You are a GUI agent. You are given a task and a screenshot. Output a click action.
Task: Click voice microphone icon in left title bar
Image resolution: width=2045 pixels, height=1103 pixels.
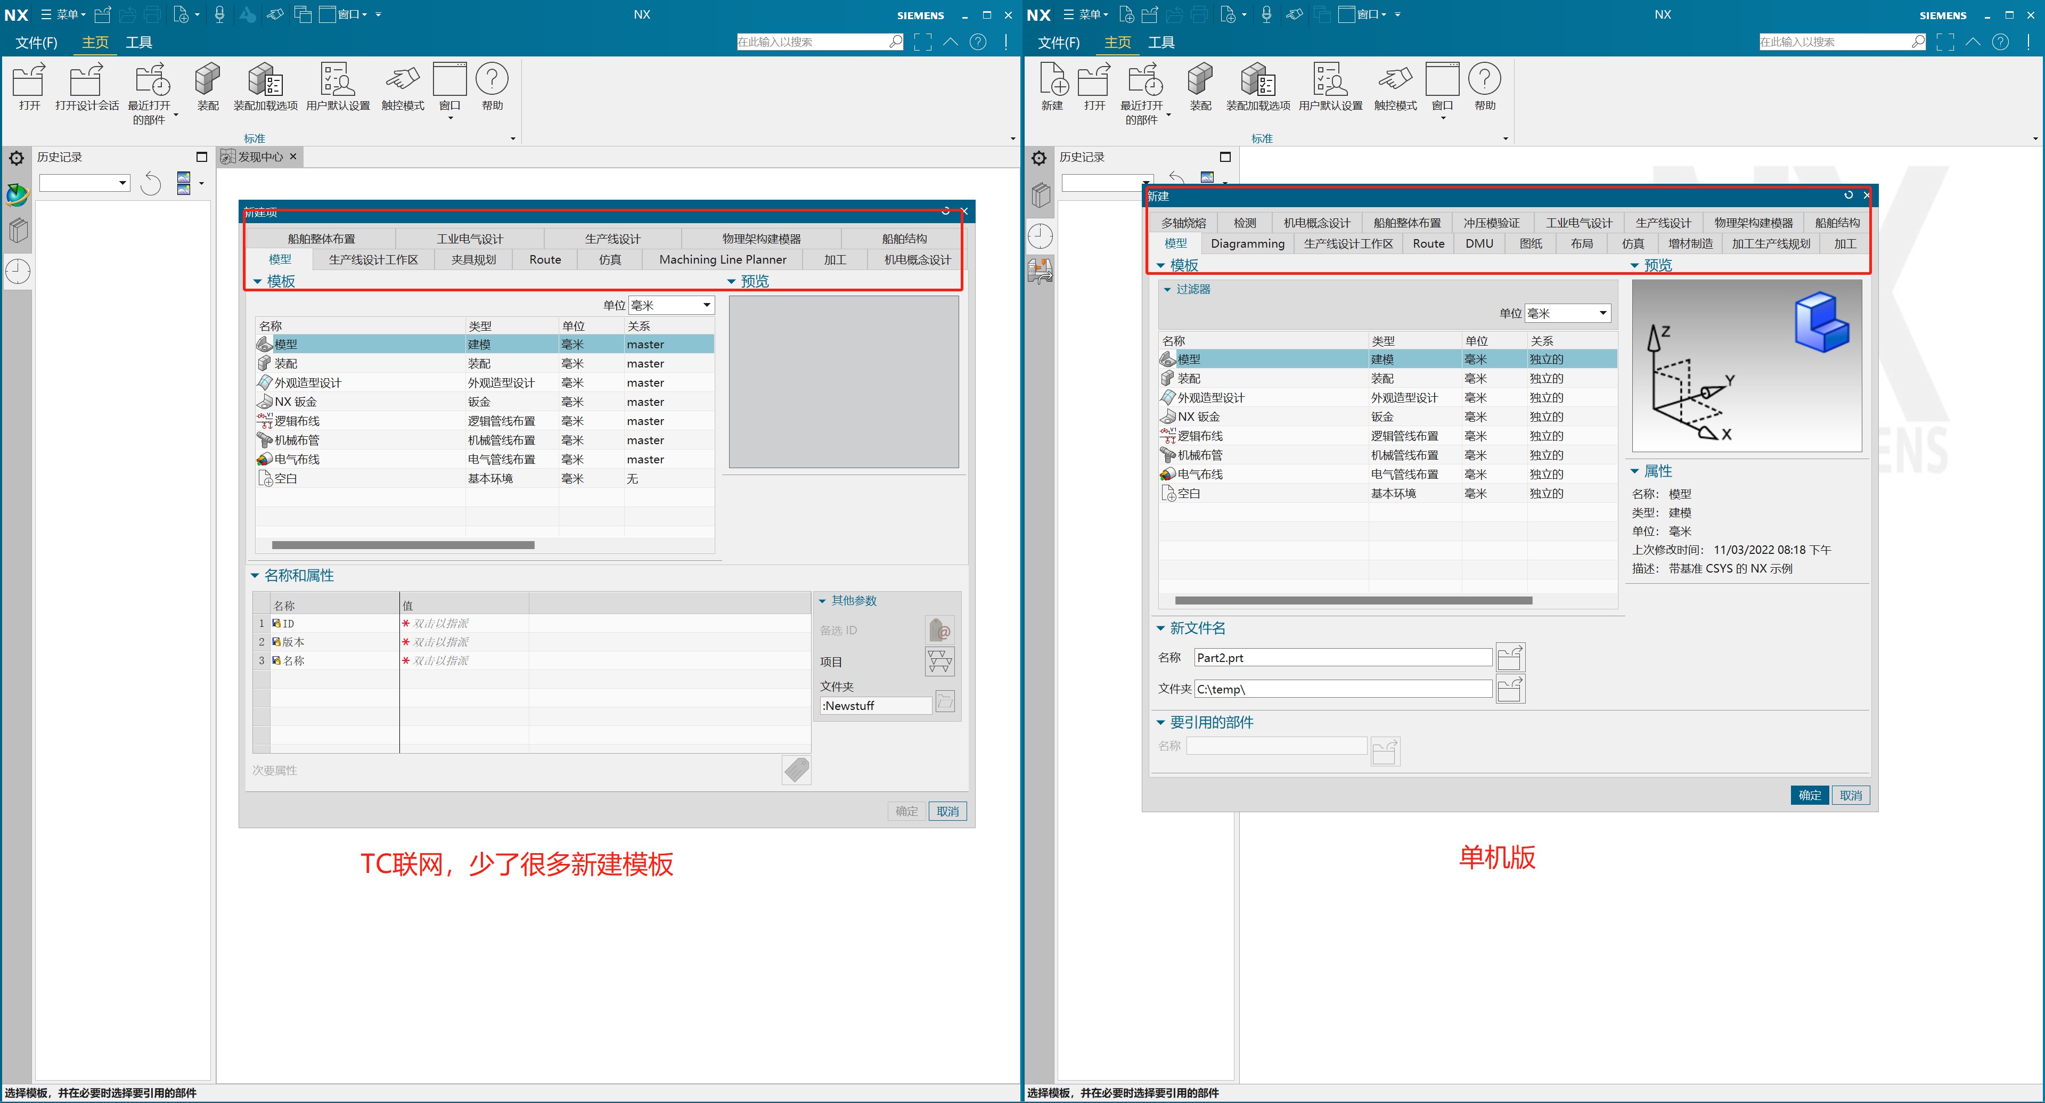[220, 14]
